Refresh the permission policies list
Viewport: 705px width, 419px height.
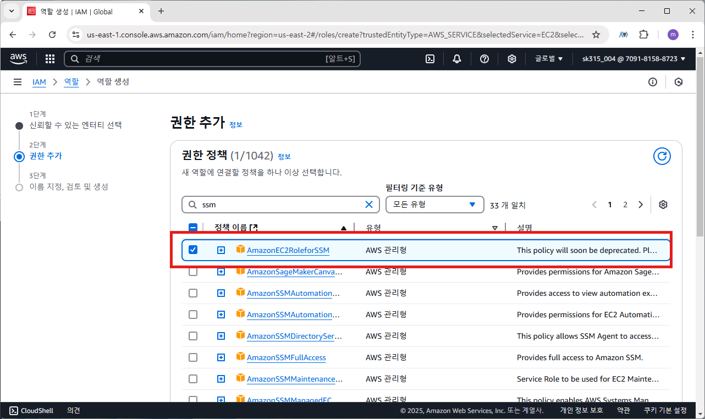pyautogui.click(x=662, y=156)
